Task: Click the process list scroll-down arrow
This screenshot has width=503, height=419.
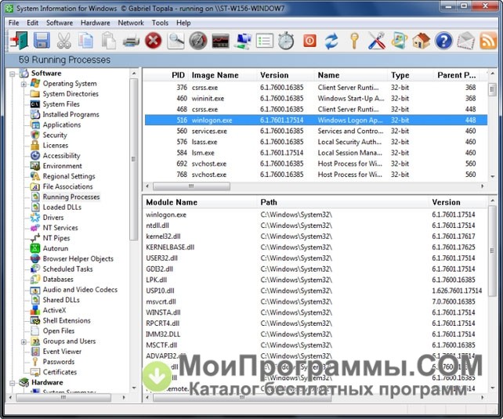Action: click(492, 176)
